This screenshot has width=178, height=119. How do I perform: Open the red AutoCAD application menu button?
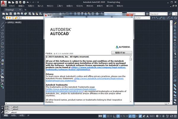pyautogui.click(x=3, y=3)
